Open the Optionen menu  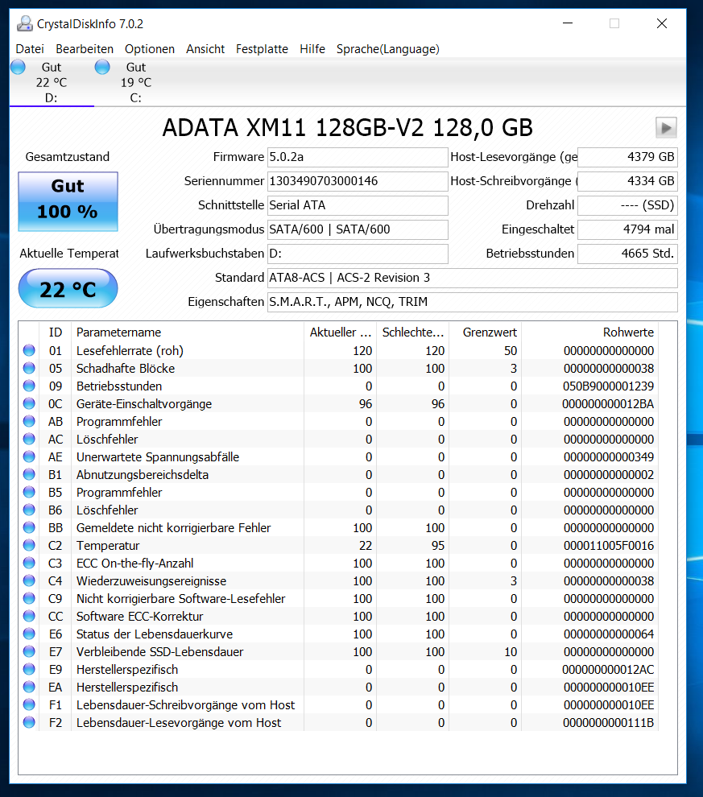(x=150, y=49)
